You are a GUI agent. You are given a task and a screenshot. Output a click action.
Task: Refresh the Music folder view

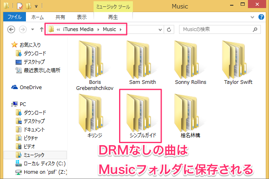[169, 29]
